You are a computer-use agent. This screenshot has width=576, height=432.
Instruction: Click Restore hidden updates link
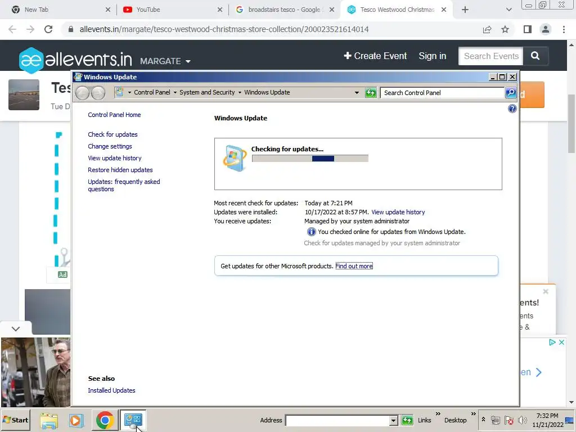(120, 170)
